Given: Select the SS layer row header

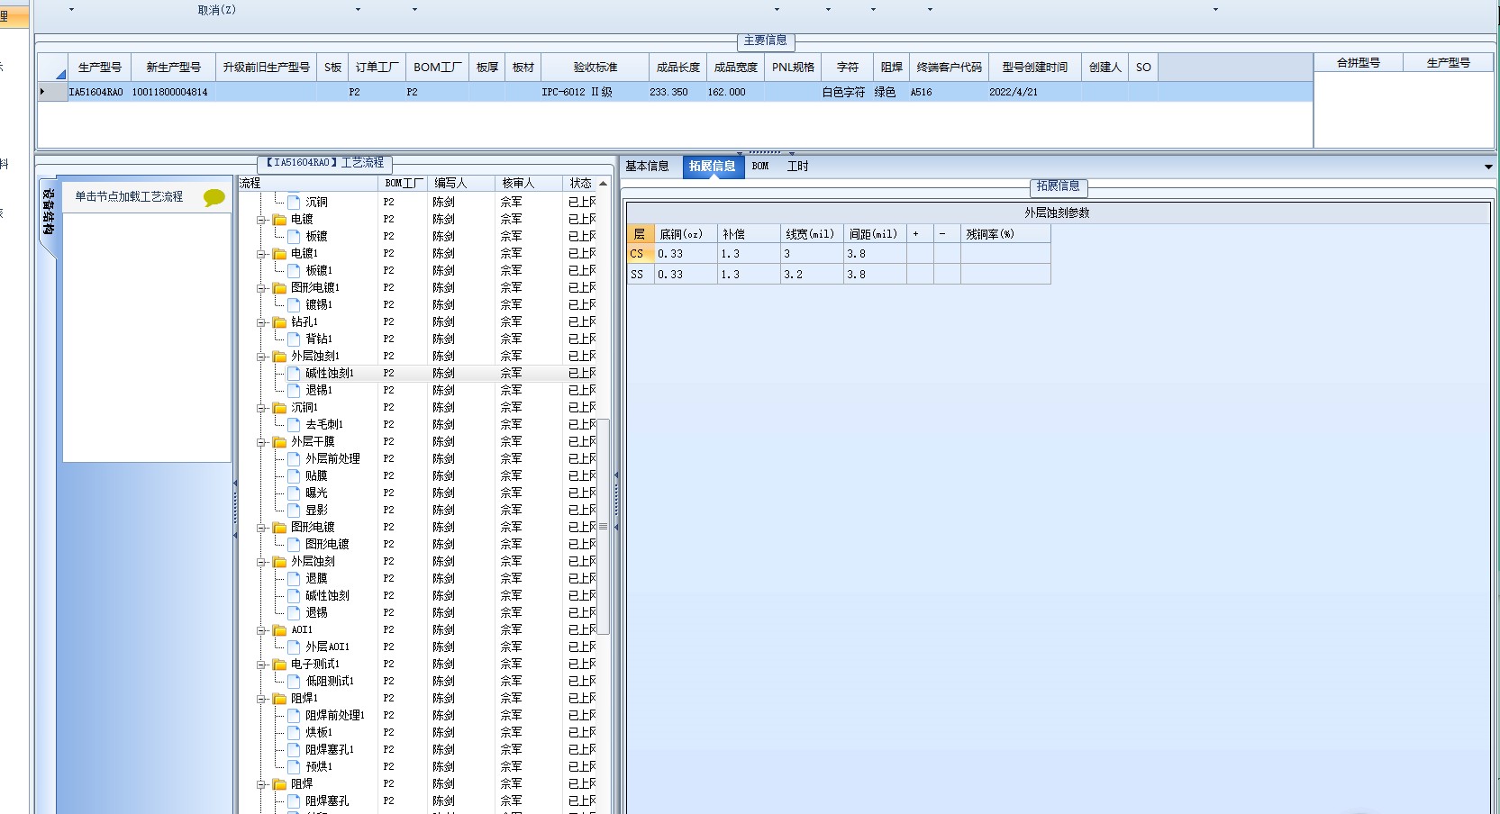Looking at the screenshot, I should click(640, 275).
